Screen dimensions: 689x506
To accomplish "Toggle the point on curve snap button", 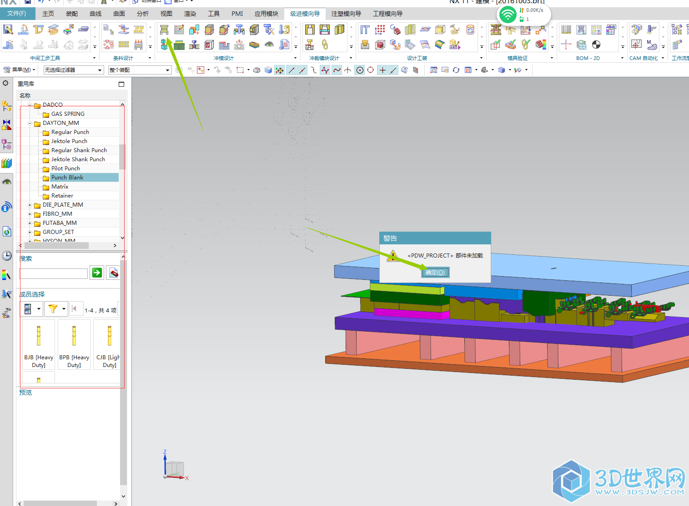I will pyautogui.click(x=393, y=70).
